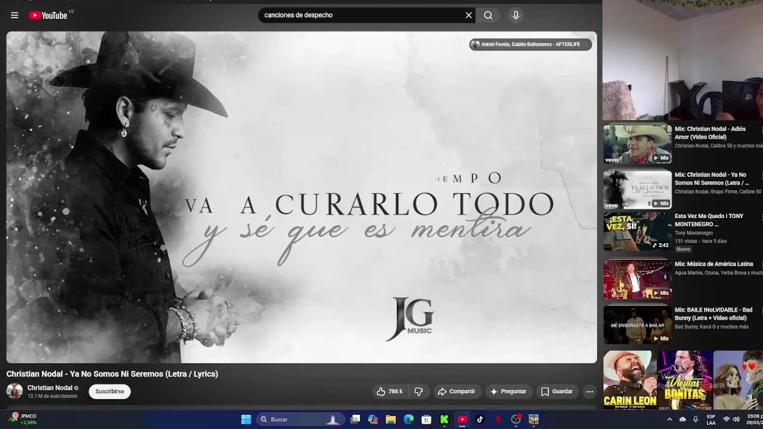The image size is (763, 429).
Task: Open the JPMCO stock widget
Action: 24,419
